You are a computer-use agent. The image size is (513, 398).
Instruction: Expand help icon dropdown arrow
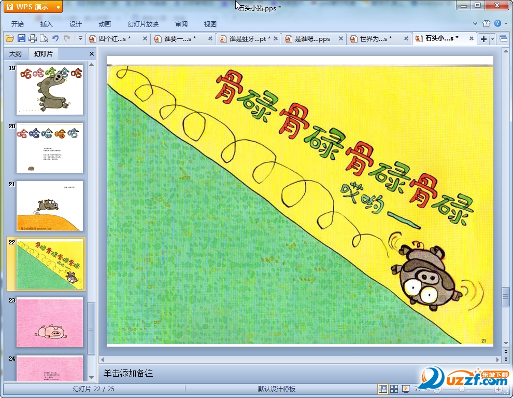[506, 23]
